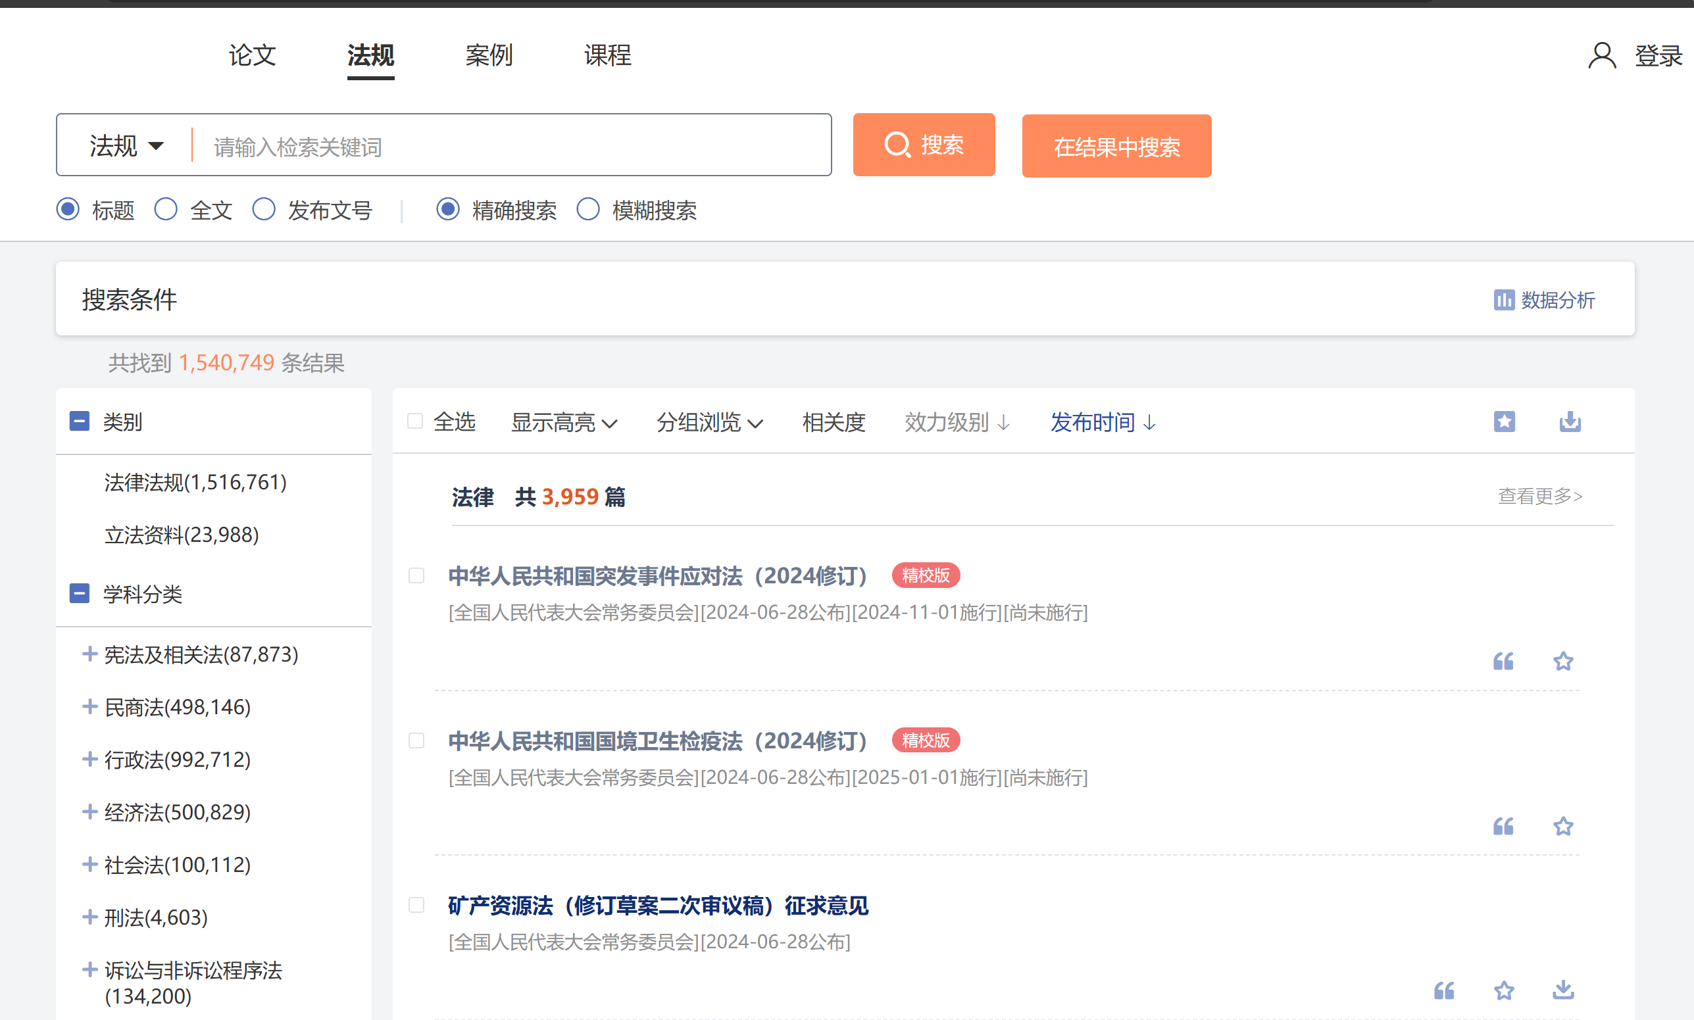Click the 在结果中搜索 button

point(1116,146)
